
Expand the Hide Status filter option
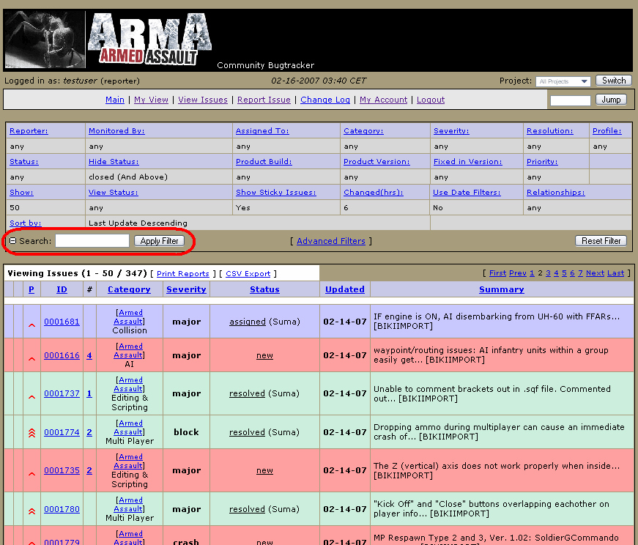[x=113, y=162]
